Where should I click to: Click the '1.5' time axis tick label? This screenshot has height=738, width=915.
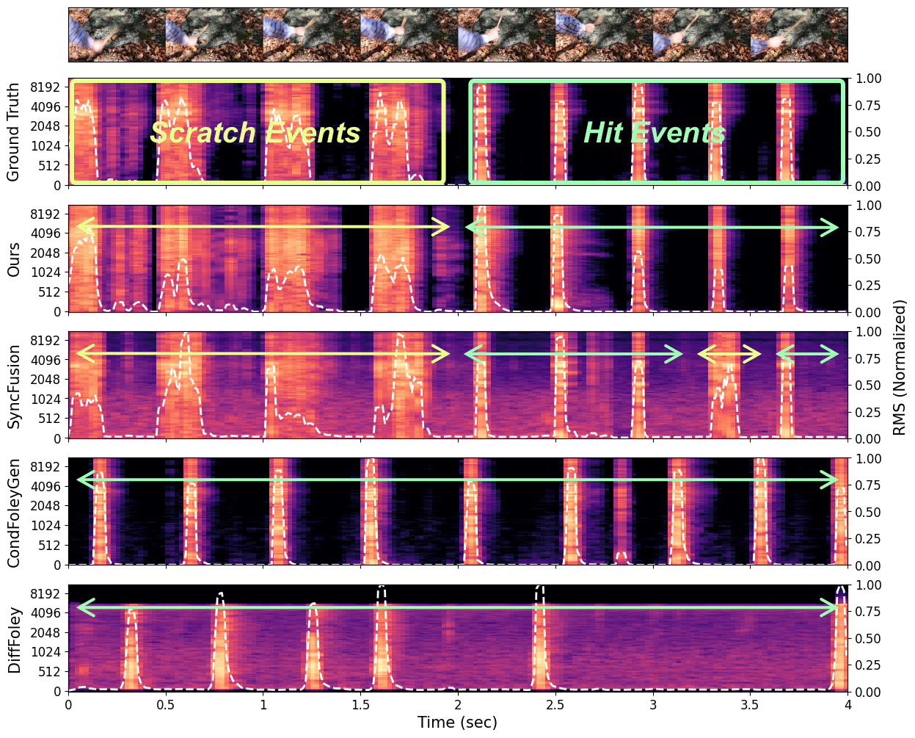360,704
